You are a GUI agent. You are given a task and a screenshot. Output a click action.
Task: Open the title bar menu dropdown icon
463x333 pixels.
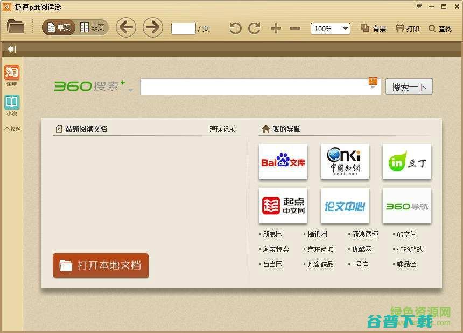click(419, 6)
